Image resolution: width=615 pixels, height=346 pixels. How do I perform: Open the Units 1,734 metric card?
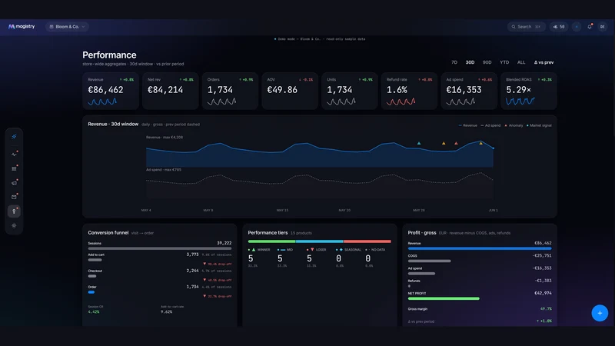point(350,91)
